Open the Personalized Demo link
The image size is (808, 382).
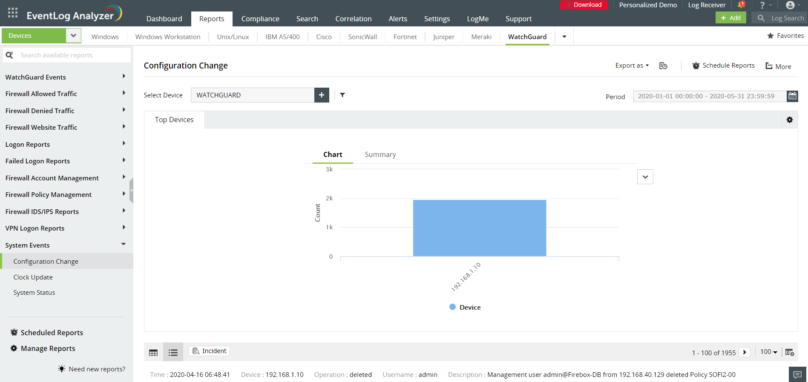coord(648,5)
